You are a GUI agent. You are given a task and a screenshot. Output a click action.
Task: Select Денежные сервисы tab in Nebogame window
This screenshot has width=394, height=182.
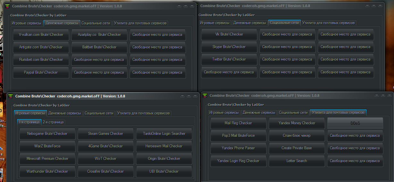(65, 113)
